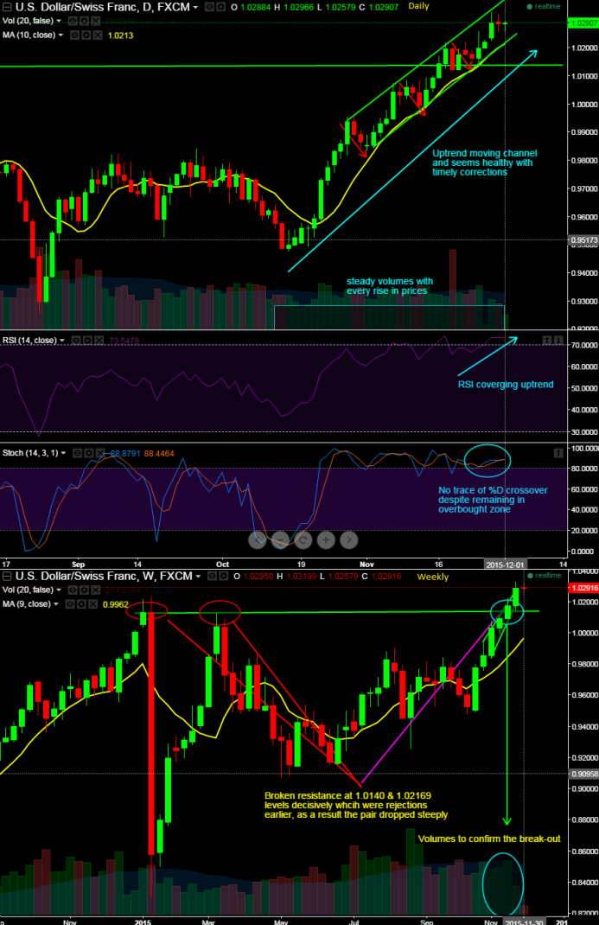This screenshot has width=599, height=925.
Task: Open settings gear for daily USD/CHF symbol
Action: point(220,7)
